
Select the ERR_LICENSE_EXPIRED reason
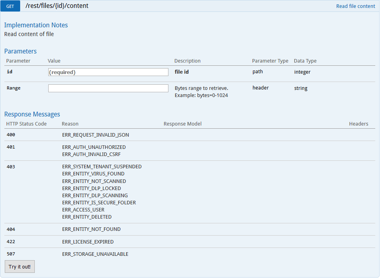click(88, 242)
